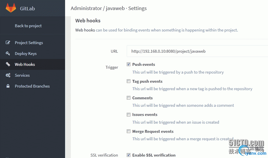Toggle Enable SSL verification checkbox
Image resolution: width=268 pixels, height=158 pixels.
(129, 155)
